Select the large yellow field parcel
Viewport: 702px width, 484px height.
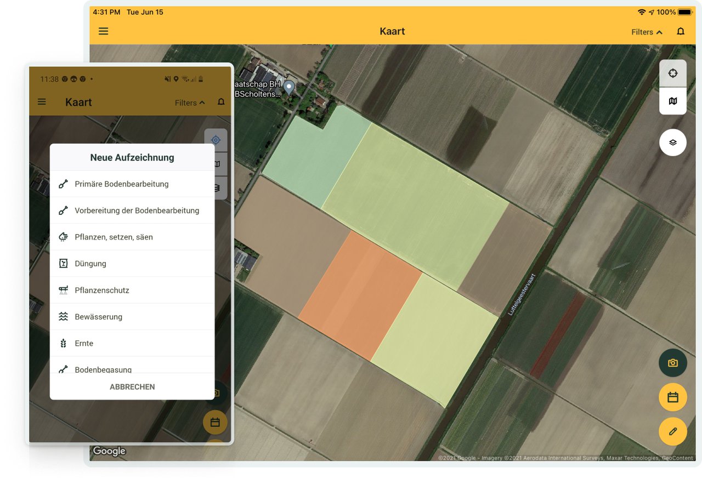pyautogui.click(x=414, y=206)
